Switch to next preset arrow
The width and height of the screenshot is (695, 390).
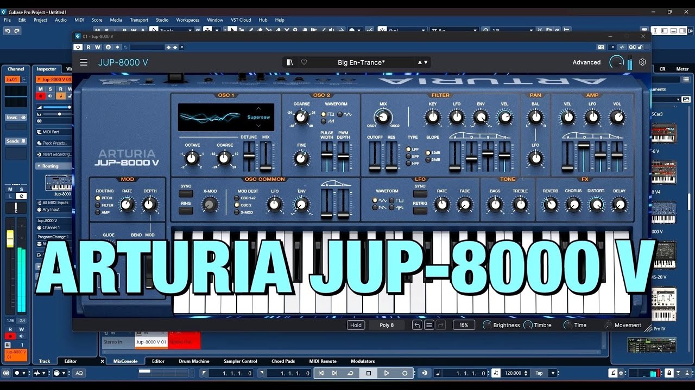[426, 62]
